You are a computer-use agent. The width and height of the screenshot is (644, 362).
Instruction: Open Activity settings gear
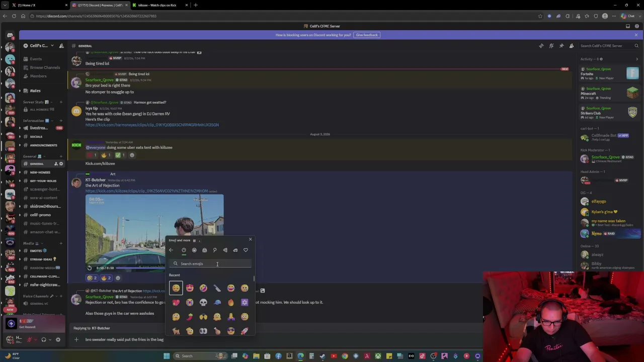tap(601, 59)
